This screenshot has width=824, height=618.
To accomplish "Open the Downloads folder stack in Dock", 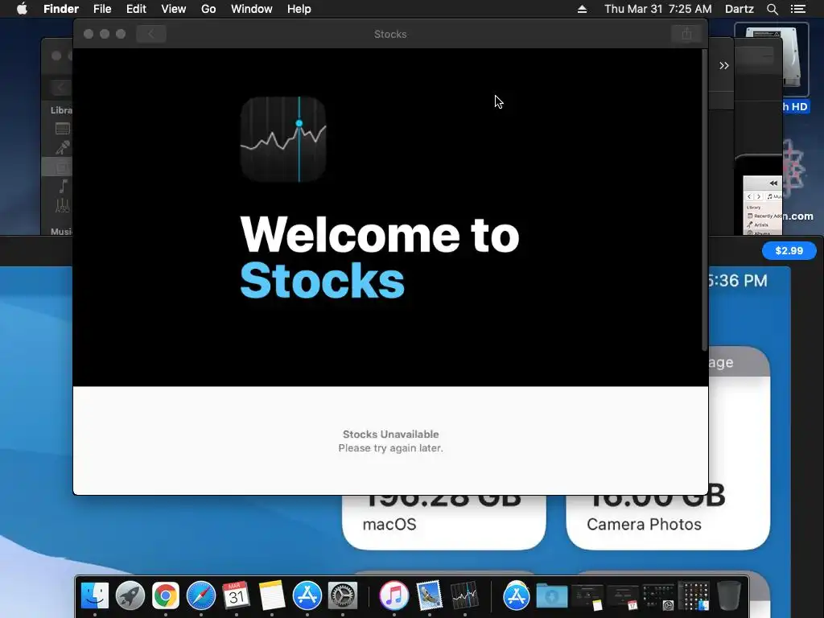I will [x=552, y=596].
